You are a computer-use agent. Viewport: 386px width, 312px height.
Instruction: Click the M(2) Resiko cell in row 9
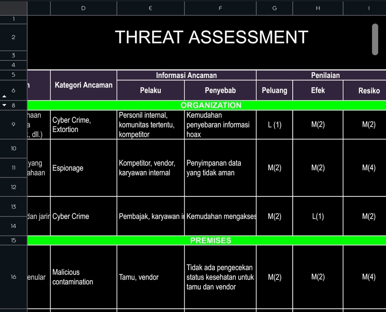pos(365,124)
